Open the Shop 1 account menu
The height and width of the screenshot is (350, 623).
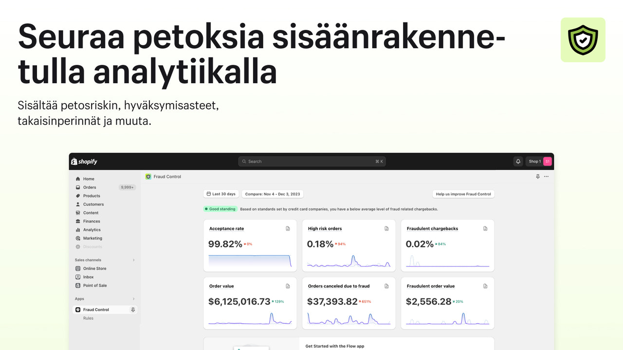pyautogui.click(x=539, y=161)
